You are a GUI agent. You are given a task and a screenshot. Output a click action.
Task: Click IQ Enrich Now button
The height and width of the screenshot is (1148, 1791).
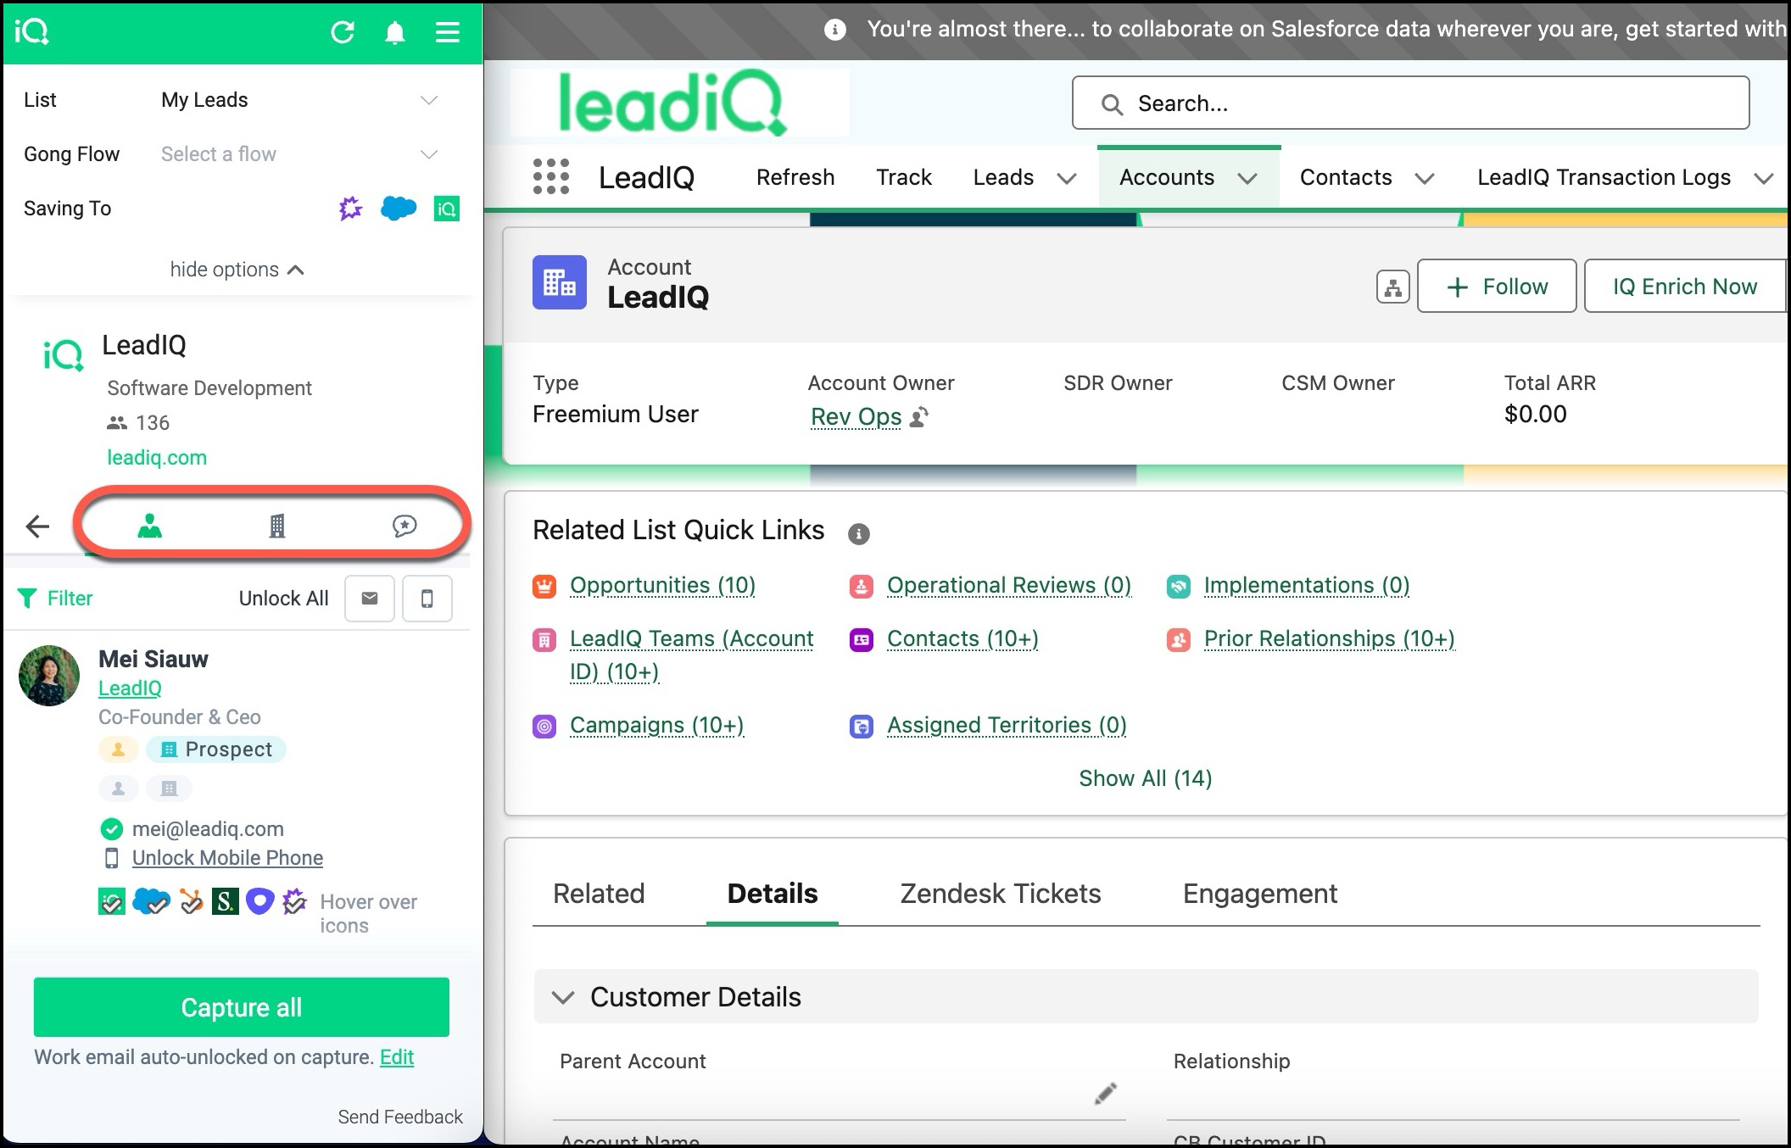(1685, 287)
